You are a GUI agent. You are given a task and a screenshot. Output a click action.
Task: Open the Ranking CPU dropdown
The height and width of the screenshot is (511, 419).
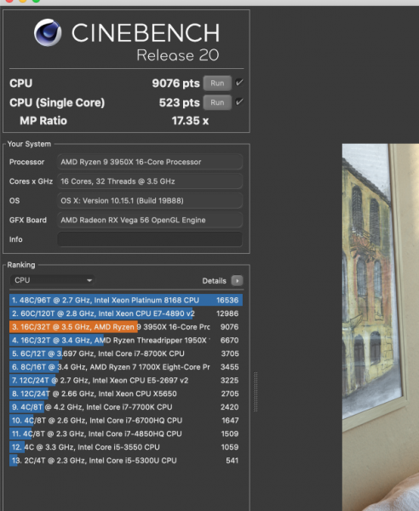(53, 280)
